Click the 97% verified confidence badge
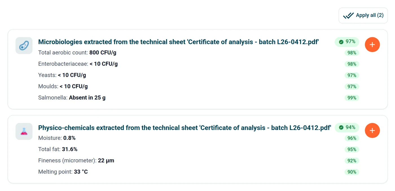 [347, 42]
